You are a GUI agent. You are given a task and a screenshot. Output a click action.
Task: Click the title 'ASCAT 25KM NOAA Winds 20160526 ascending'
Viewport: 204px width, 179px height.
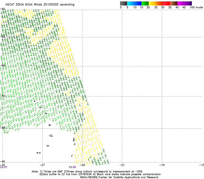coord(40,5)
